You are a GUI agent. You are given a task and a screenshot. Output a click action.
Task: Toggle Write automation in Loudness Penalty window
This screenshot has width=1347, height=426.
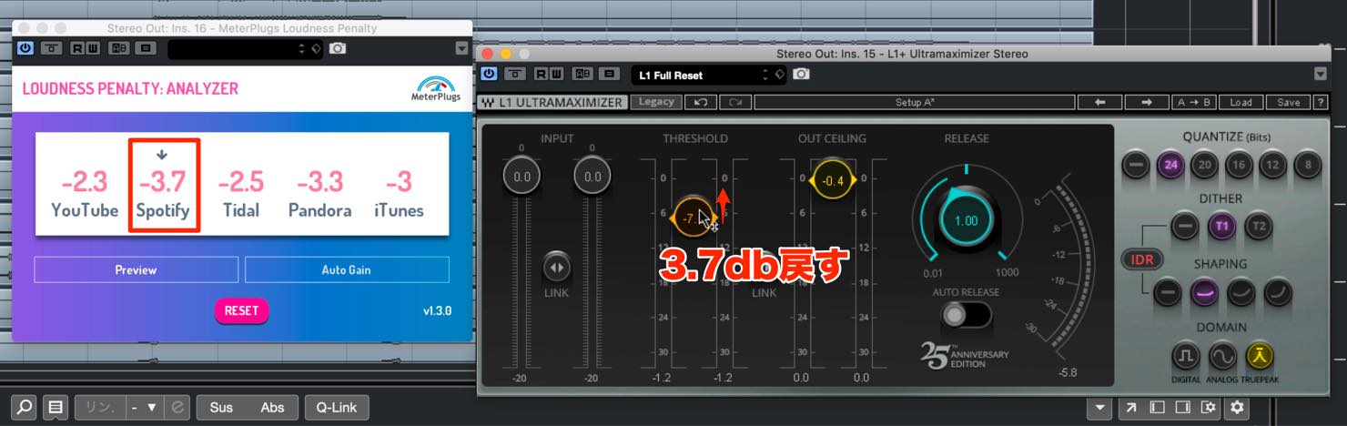point(93,48)
